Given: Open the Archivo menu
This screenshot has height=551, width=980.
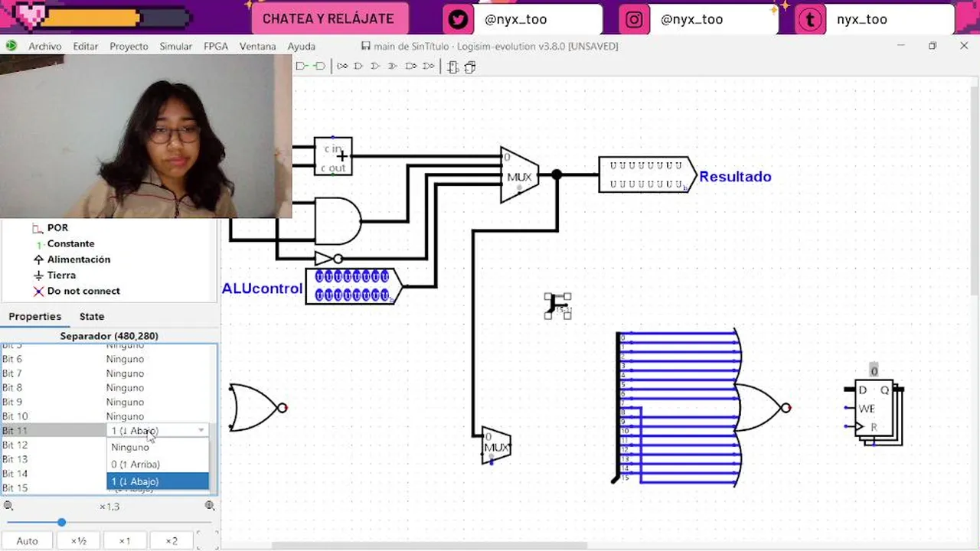Looking at the screenshot, I should pos(45,46).
